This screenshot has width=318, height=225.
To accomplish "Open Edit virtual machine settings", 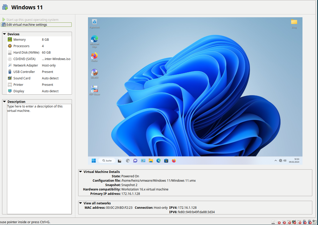I will point(36,25).
